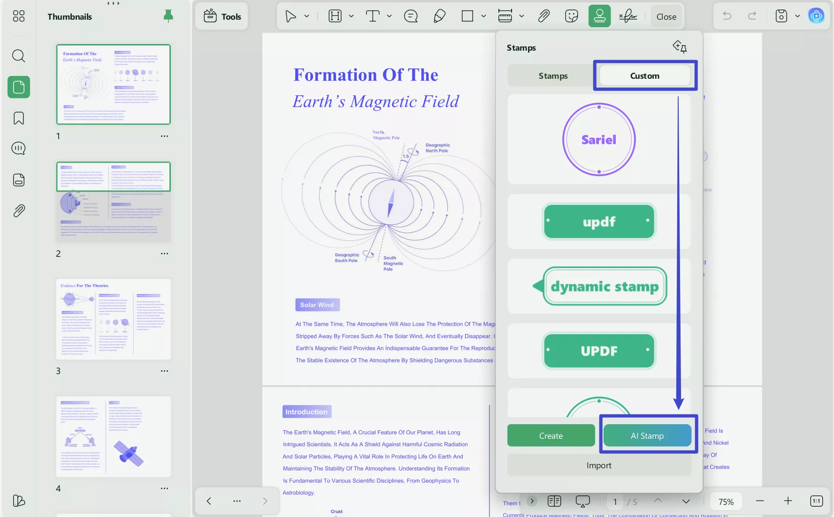Image resolution: width=834 pixels, height=517 pixels.
Task: Choose the uppercase UPDF stamp
Action: tap(599, 351)
